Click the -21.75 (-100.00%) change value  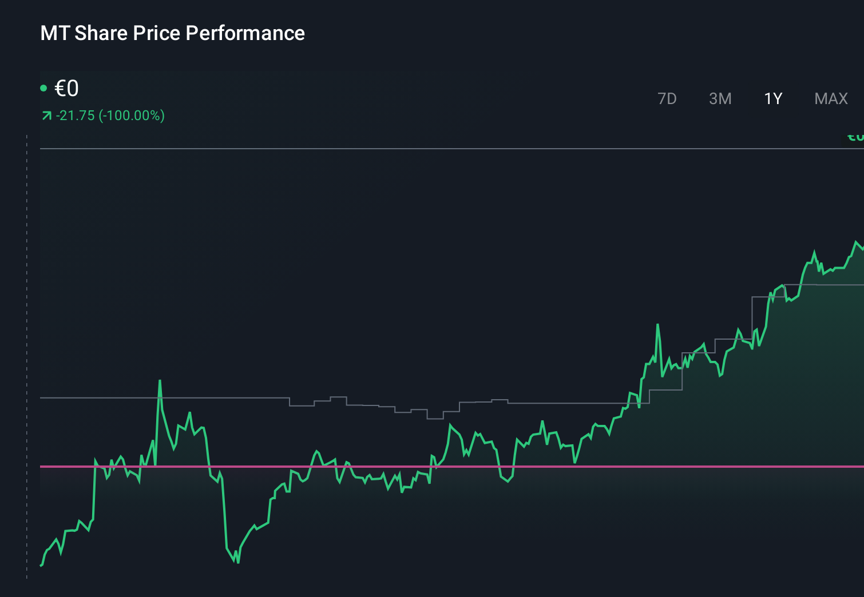[x=111, y=116]
